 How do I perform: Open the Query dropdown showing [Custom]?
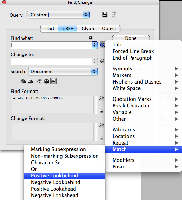coord(58,15)
